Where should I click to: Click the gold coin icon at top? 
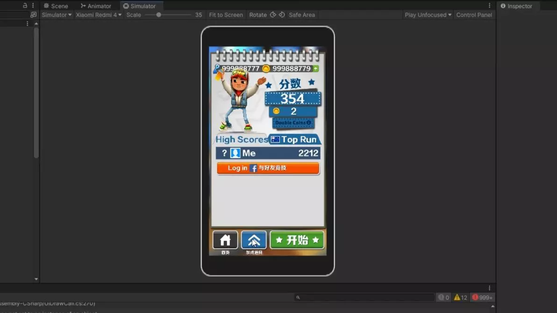point(266,68)
